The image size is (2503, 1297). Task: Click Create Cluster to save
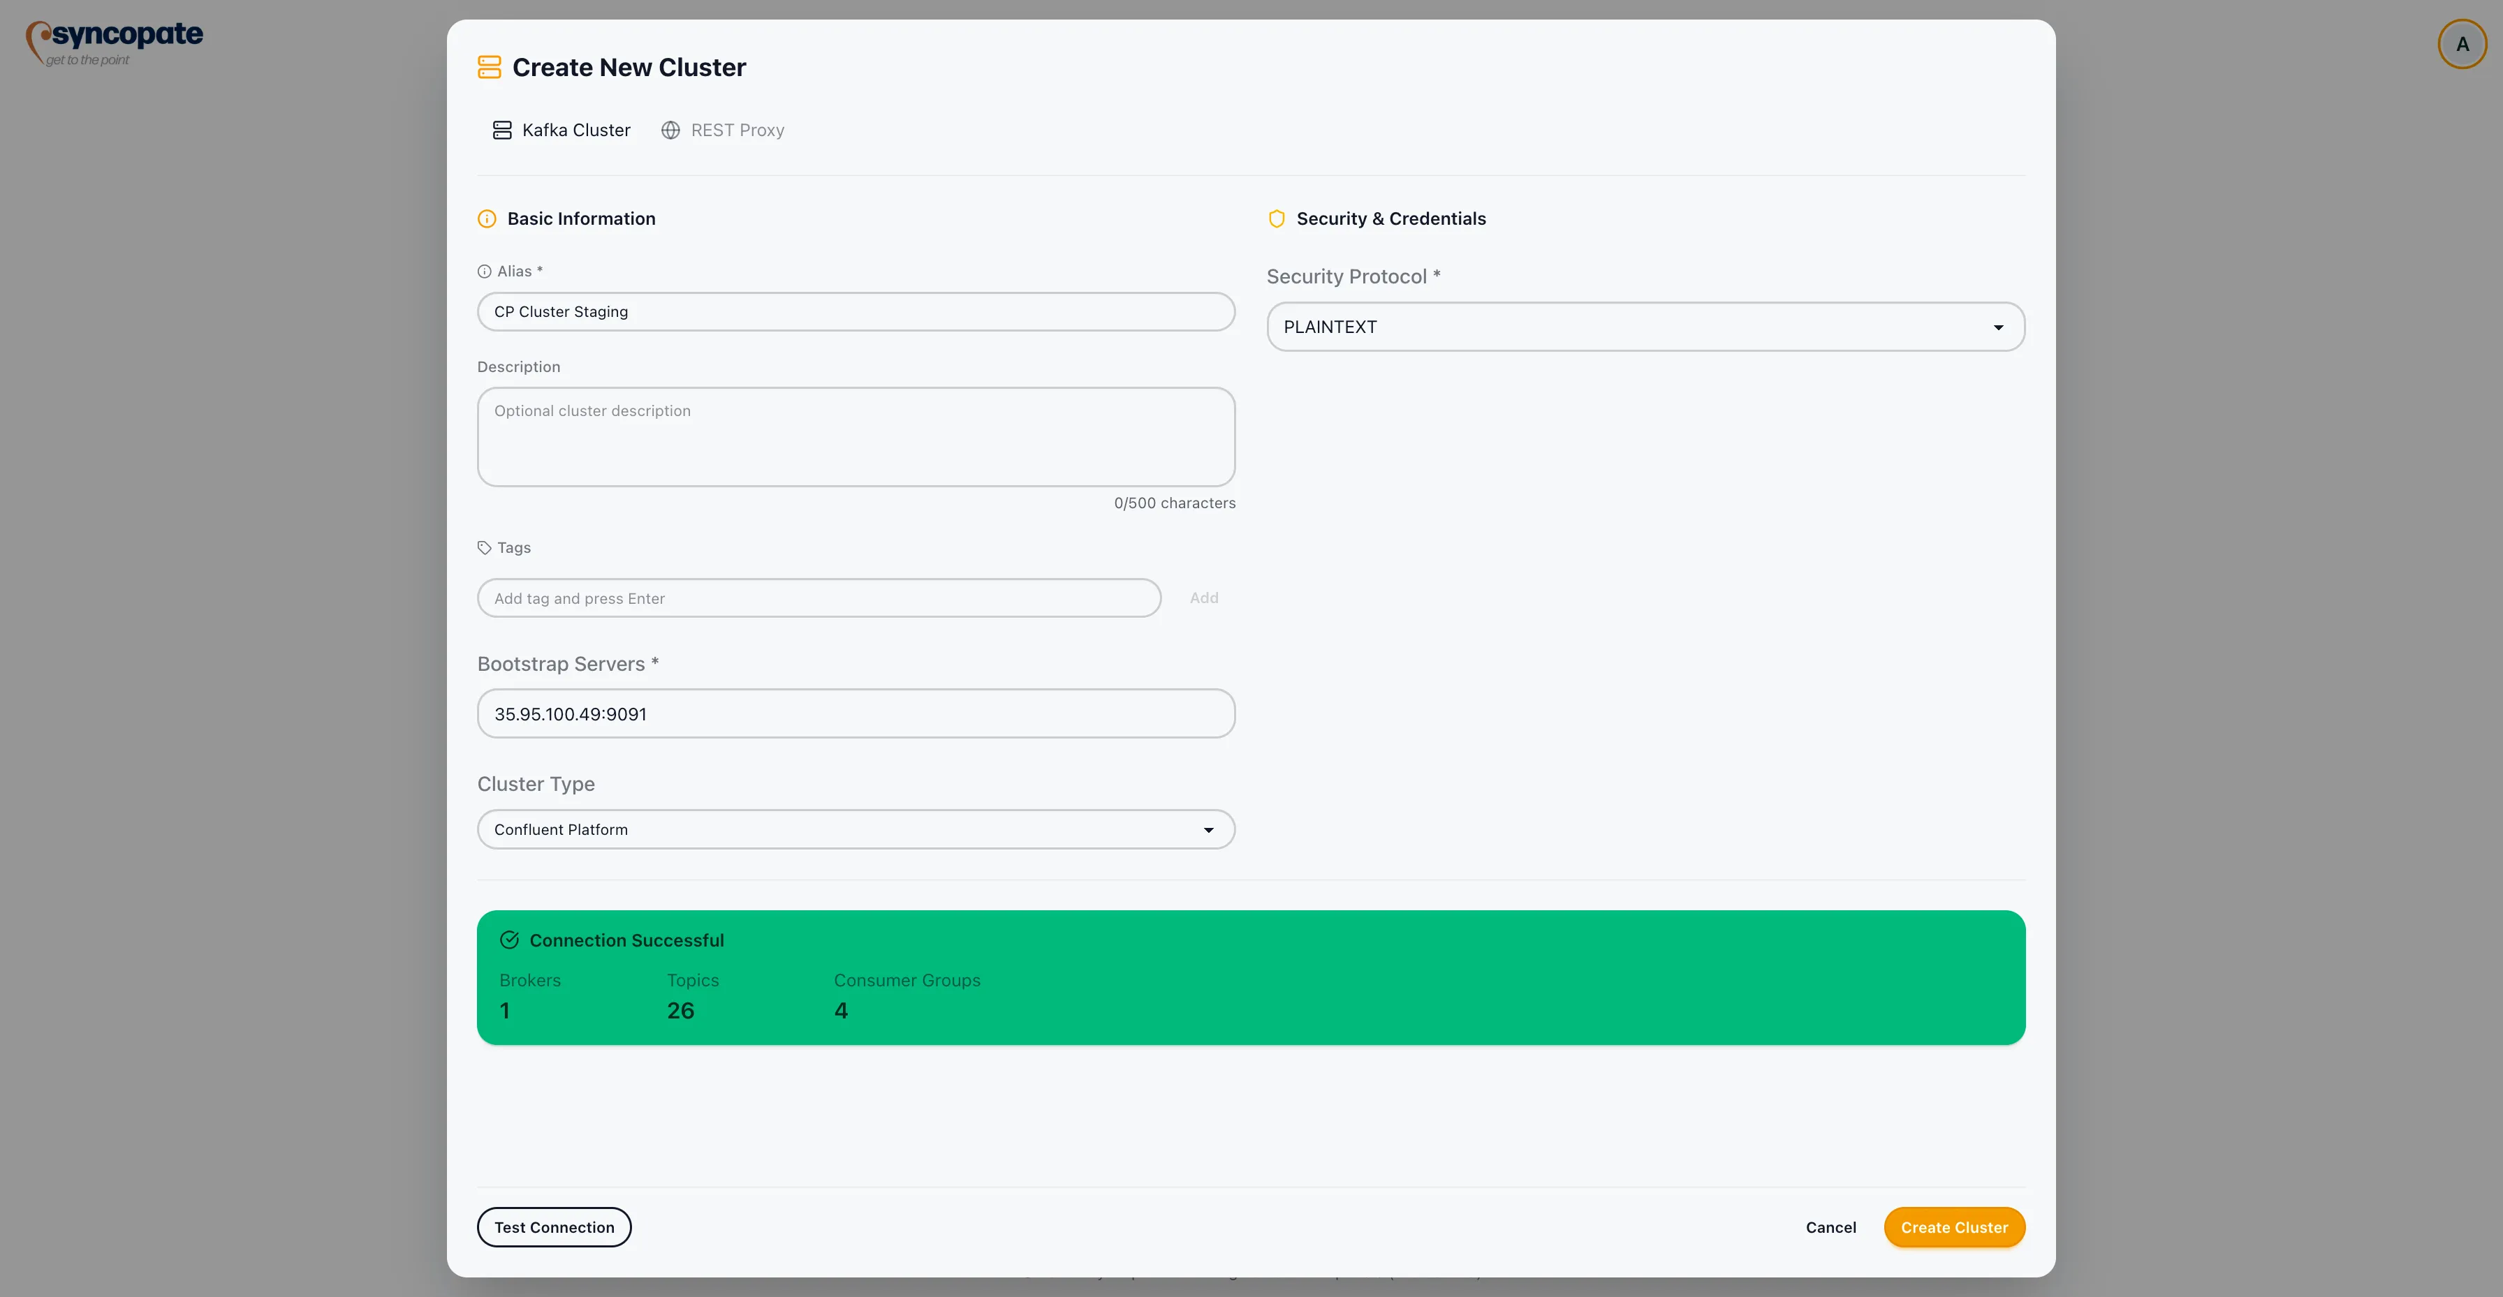pyautogui.click(x=1955, y=1227)
